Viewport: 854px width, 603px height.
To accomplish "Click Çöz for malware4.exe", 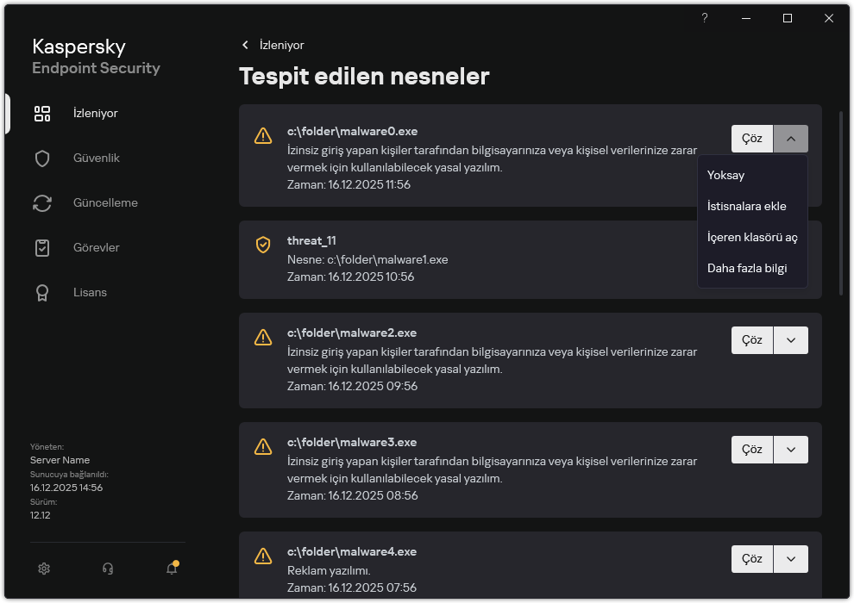I will click(x=751, y=558).
